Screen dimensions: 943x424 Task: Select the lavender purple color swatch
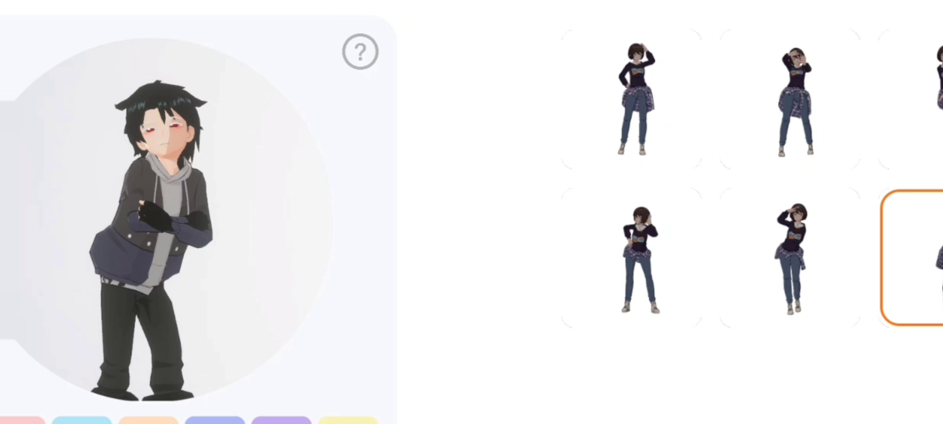[281, 420]
